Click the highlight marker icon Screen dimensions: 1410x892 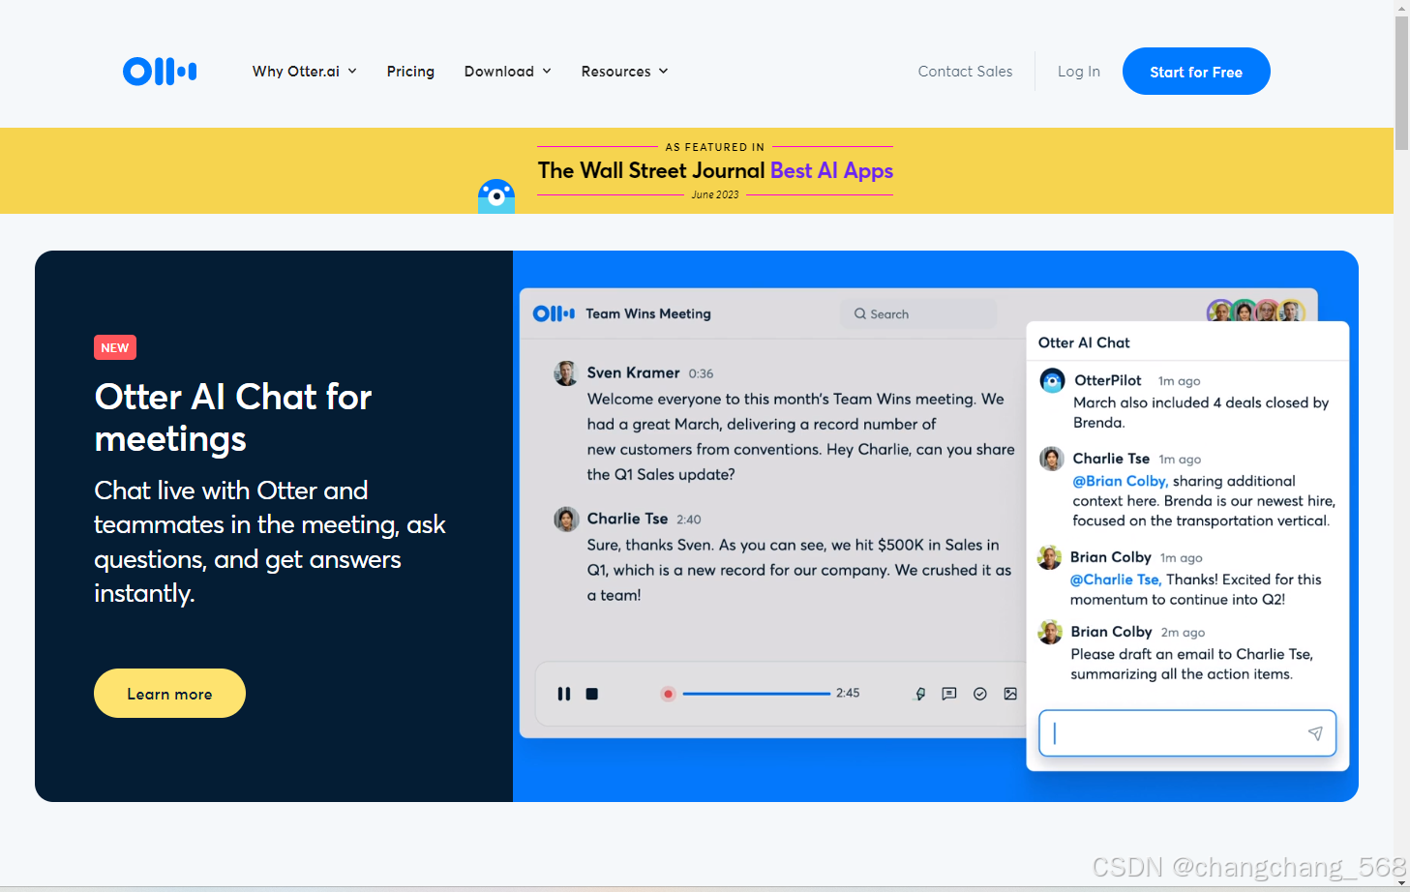[920, 694]
